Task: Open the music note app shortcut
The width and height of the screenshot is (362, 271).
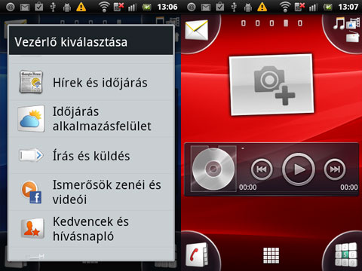Action: (339, 23)
